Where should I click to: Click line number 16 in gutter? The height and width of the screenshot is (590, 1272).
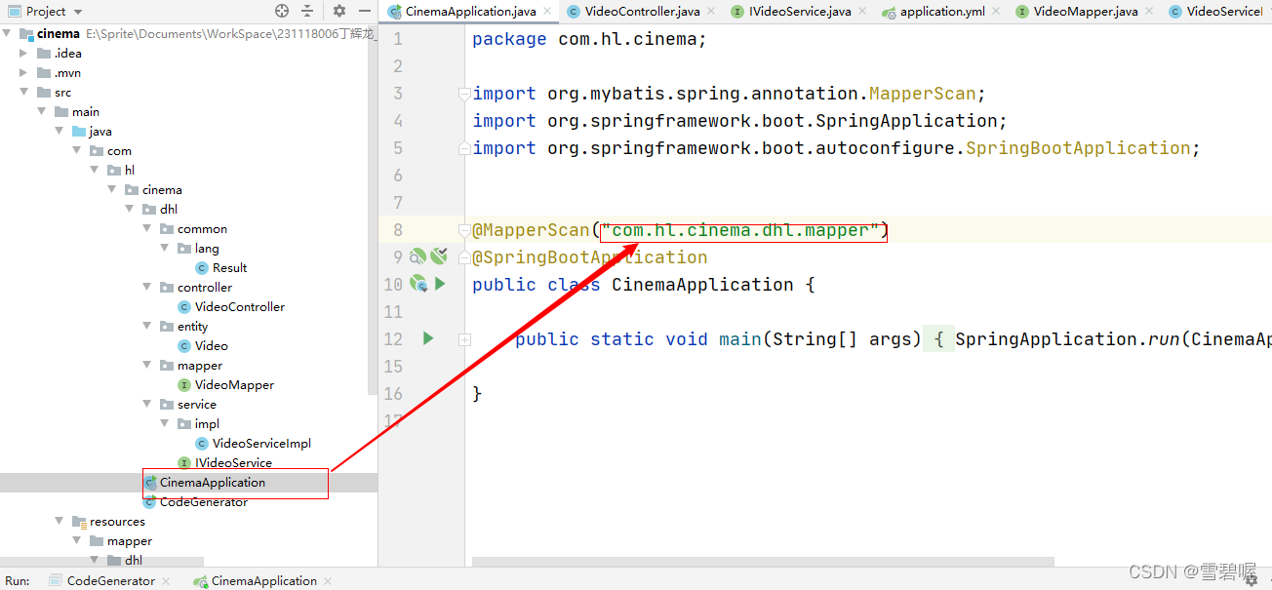(x=393, y=394)
